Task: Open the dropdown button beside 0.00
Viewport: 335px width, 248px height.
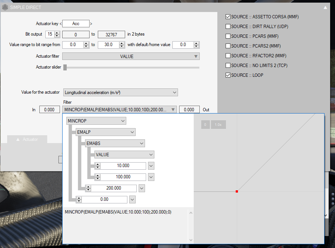Action: pos(132,200)
